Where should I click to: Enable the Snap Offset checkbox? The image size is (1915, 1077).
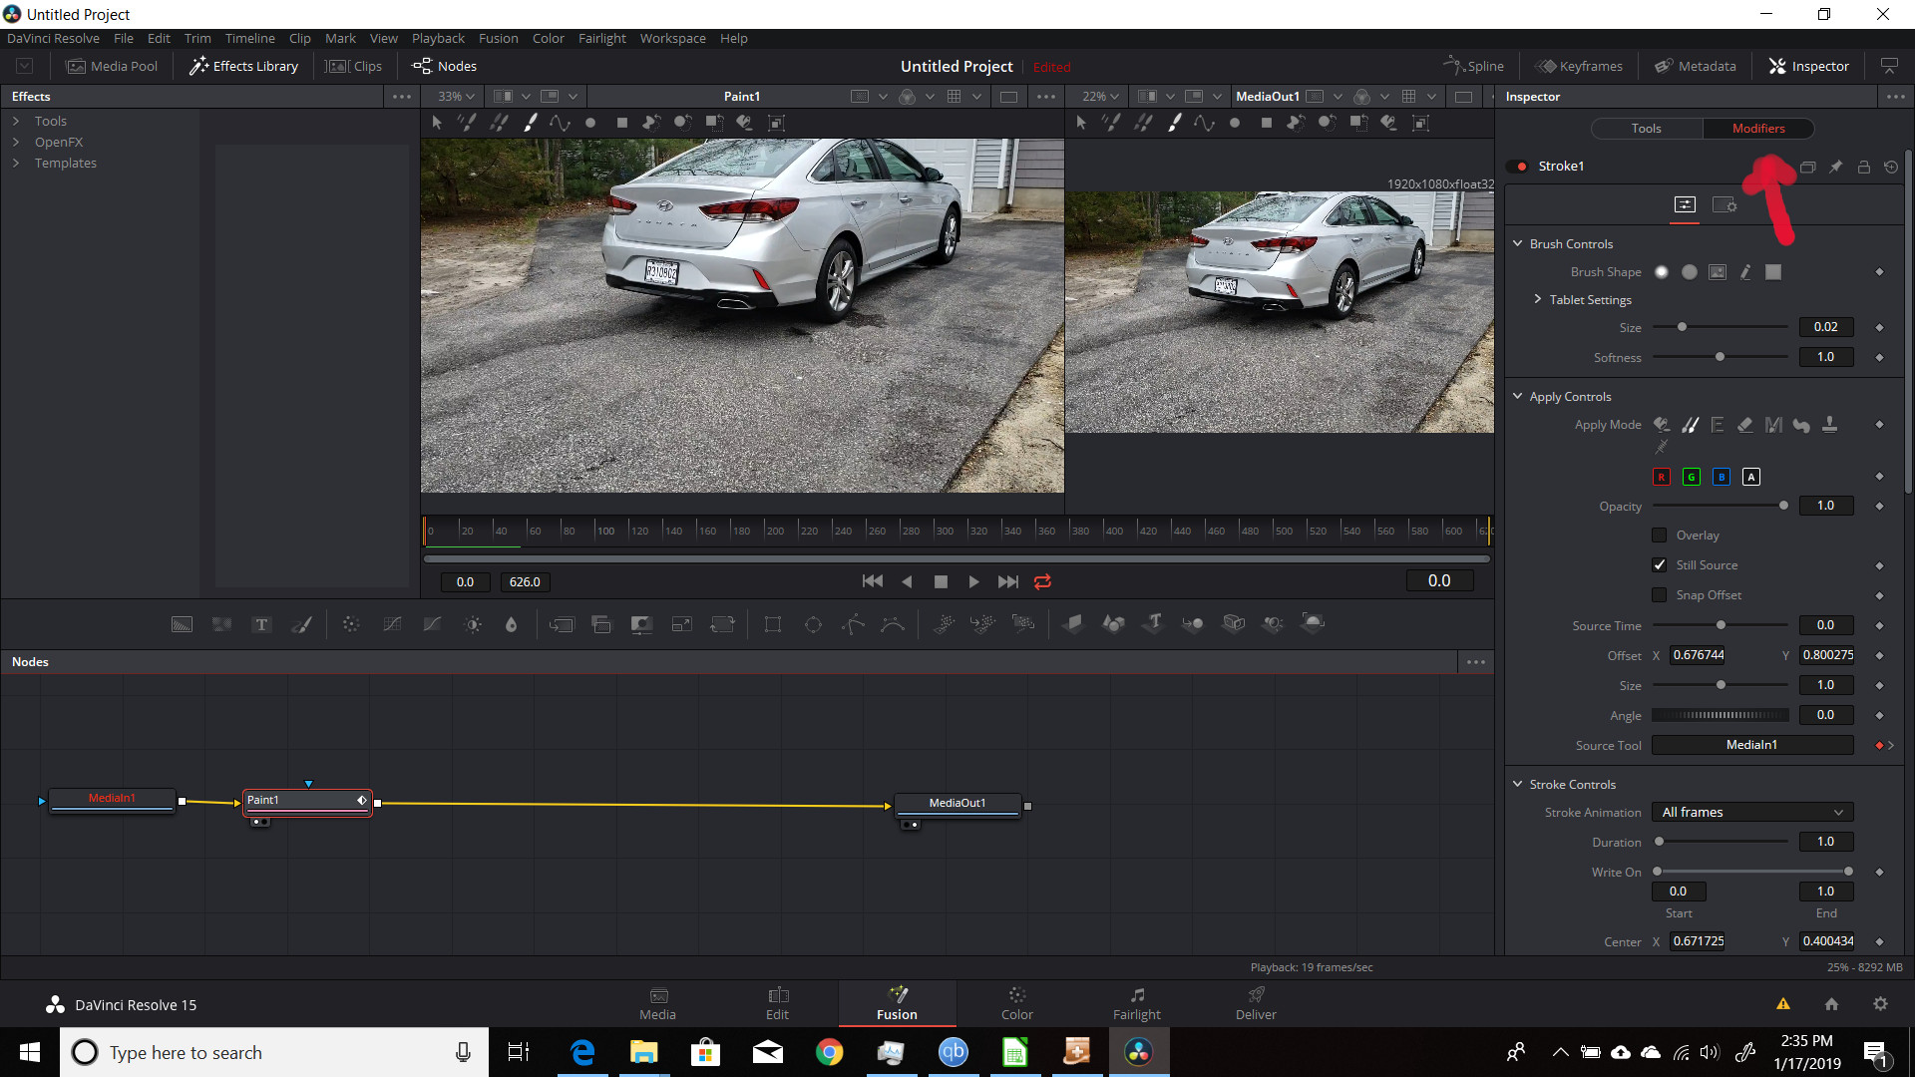click(1660, 595)
